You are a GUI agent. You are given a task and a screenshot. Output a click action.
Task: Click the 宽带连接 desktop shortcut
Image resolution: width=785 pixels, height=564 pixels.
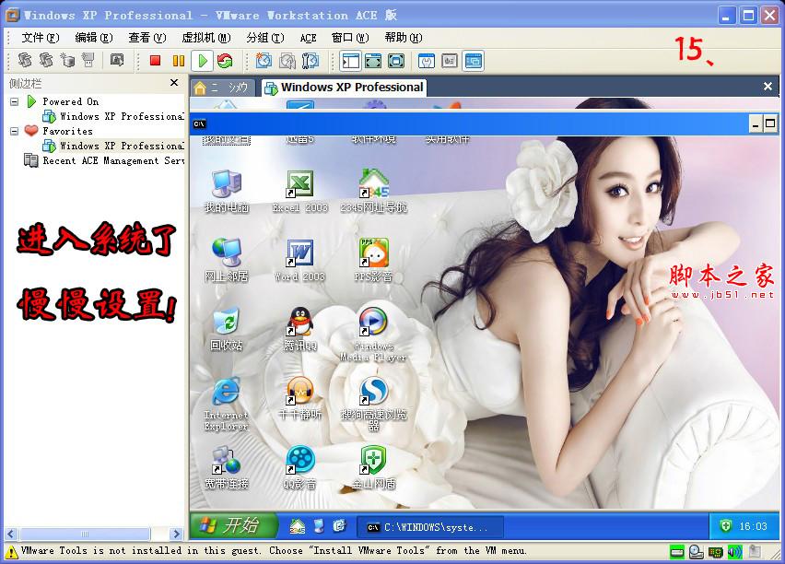(227, 468)
